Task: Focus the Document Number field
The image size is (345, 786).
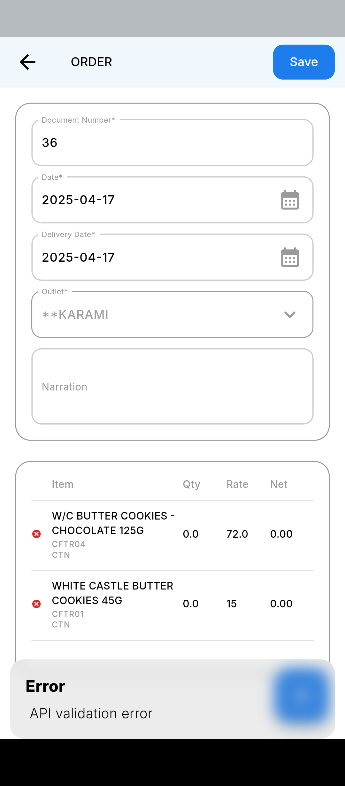Action: (172, 143)
